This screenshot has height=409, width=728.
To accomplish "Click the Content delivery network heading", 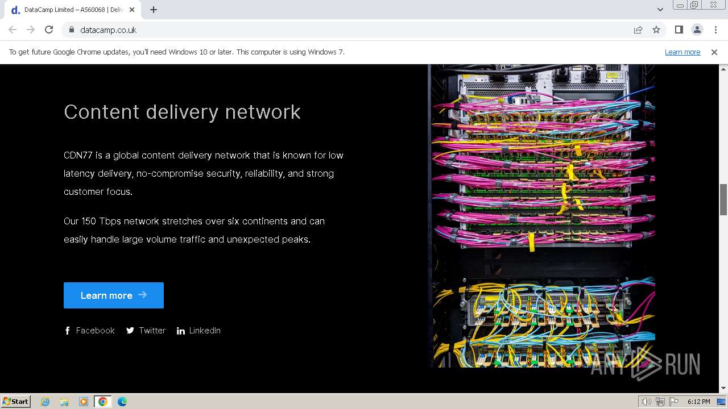I will point(182,112).
